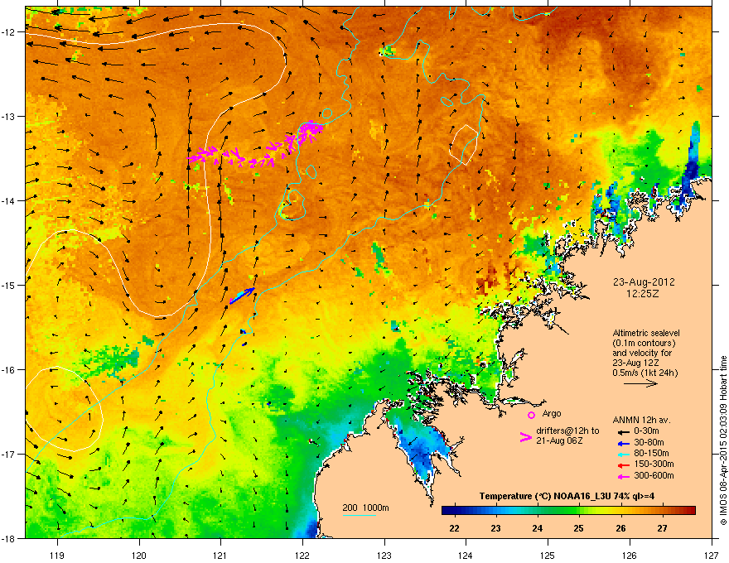This screenshot has width=729, height=563.
Task: Click the magenta 300-600m legend arrow
Action: point(623,476)
